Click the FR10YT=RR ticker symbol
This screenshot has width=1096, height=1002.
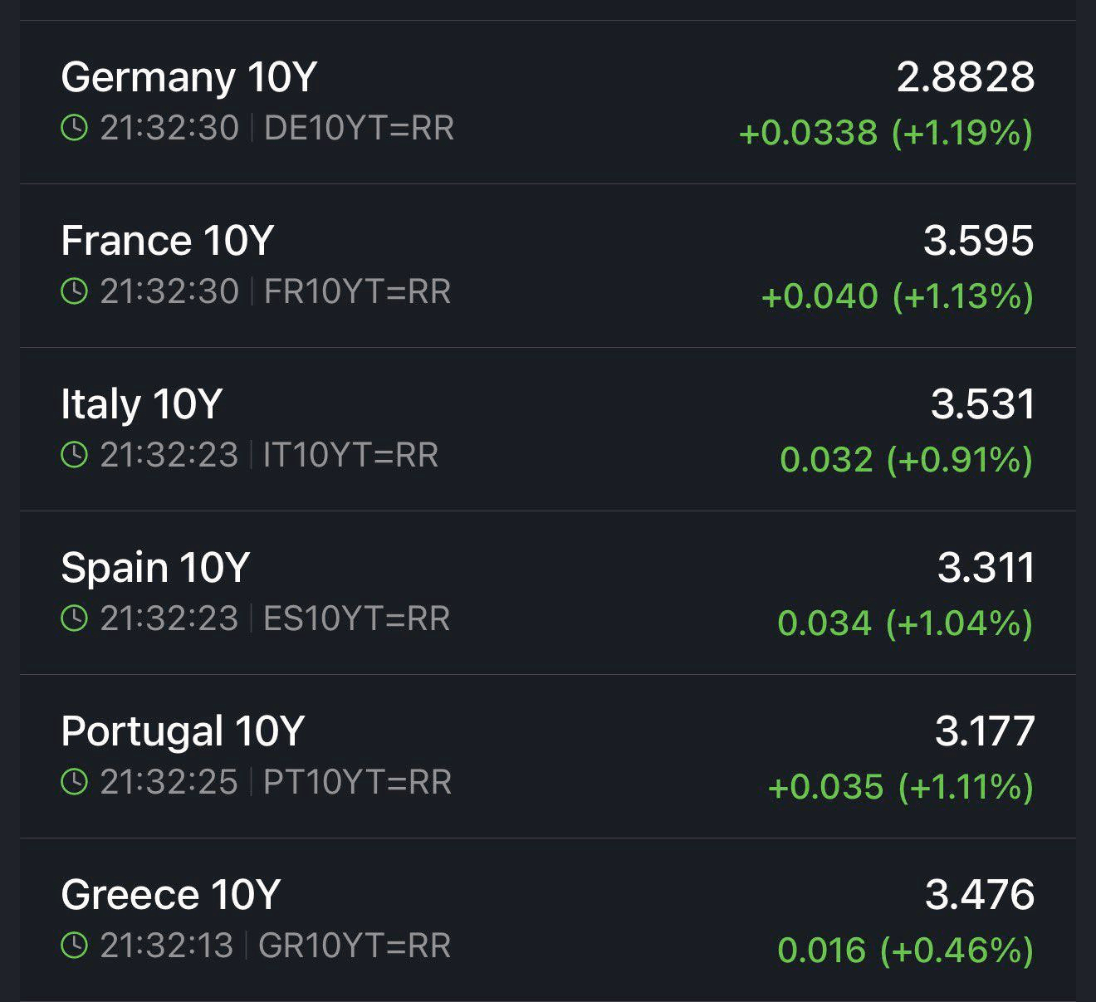357,291
